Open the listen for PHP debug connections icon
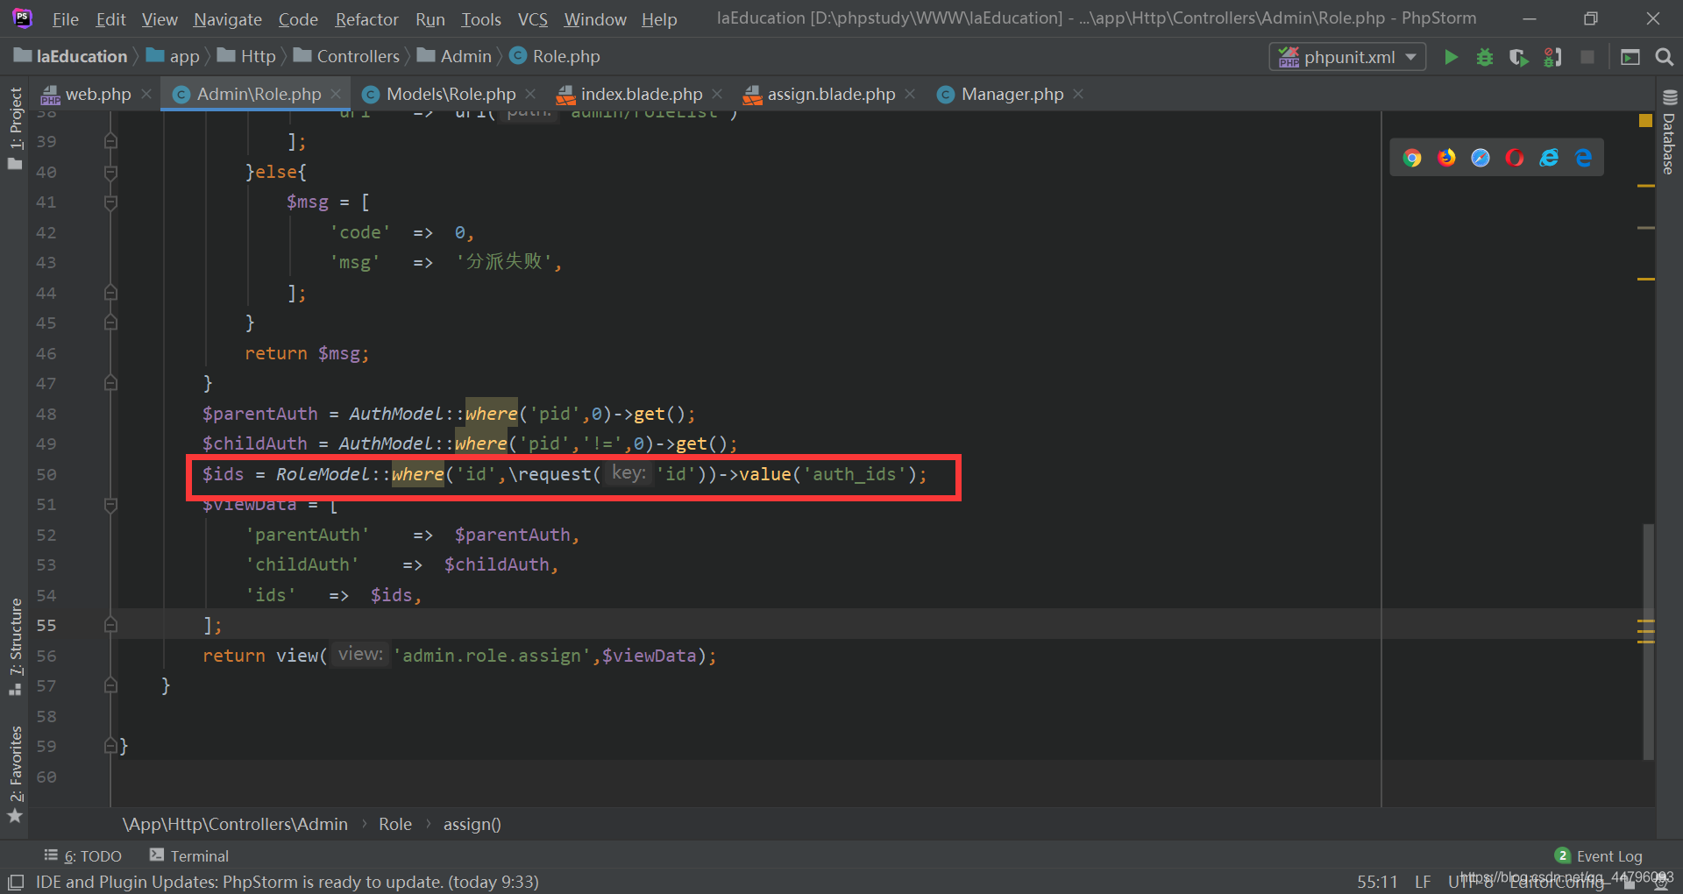This screenshot has height=894, width=1683. 1552,57
